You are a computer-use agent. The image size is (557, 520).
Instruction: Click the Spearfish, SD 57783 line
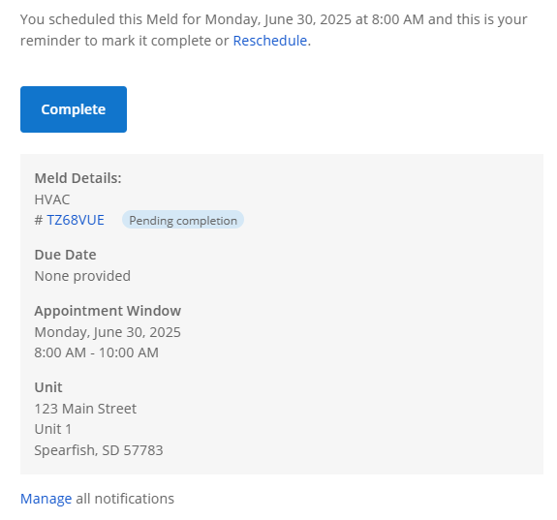pyautogui.click(x=99, y=450)
